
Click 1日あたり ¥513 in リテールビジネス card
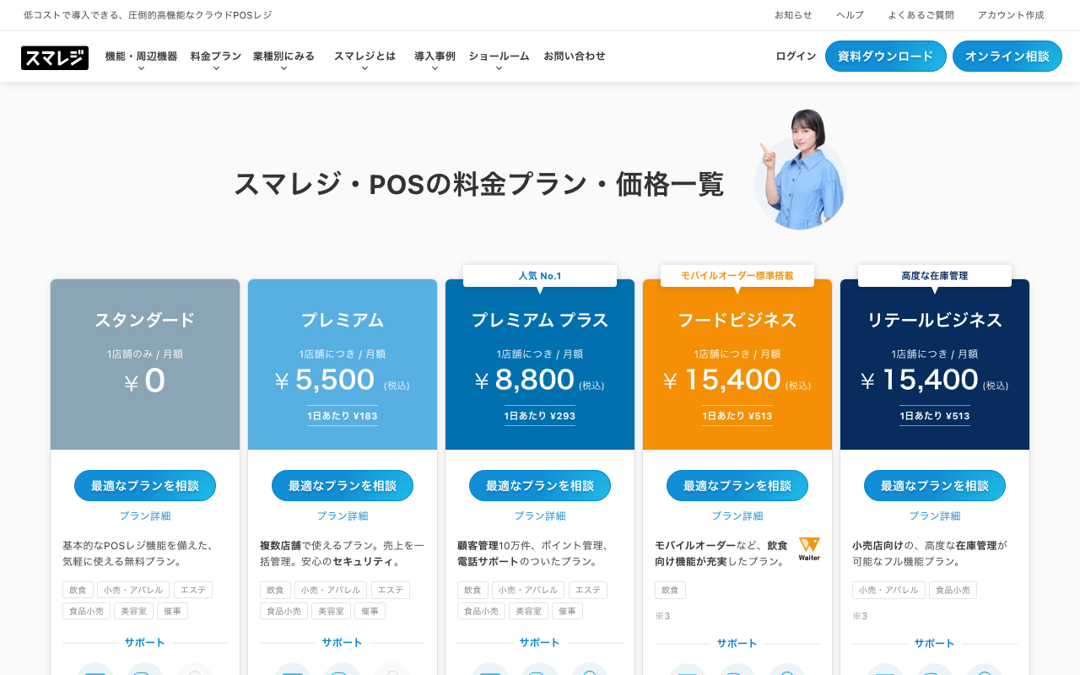point(935,416)
